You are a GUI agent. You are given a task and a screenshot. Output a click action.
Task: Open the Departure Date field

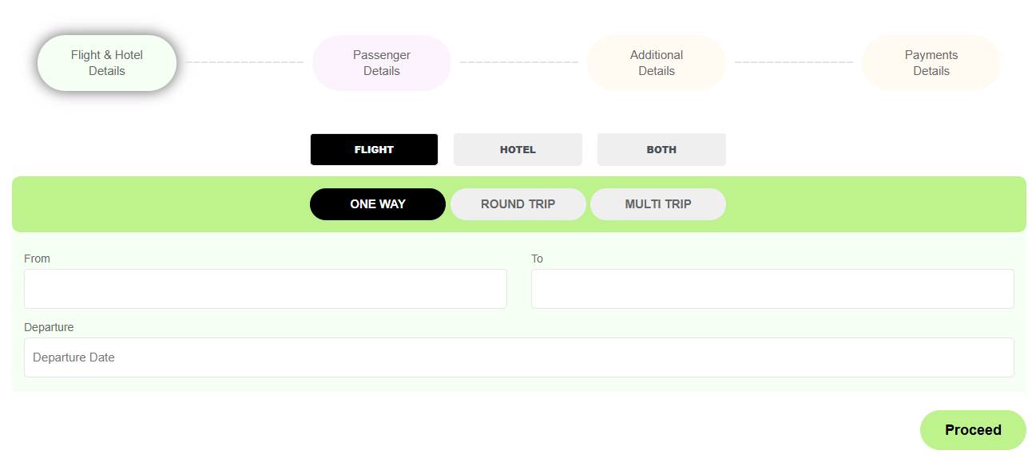click(x=519, y=357)
